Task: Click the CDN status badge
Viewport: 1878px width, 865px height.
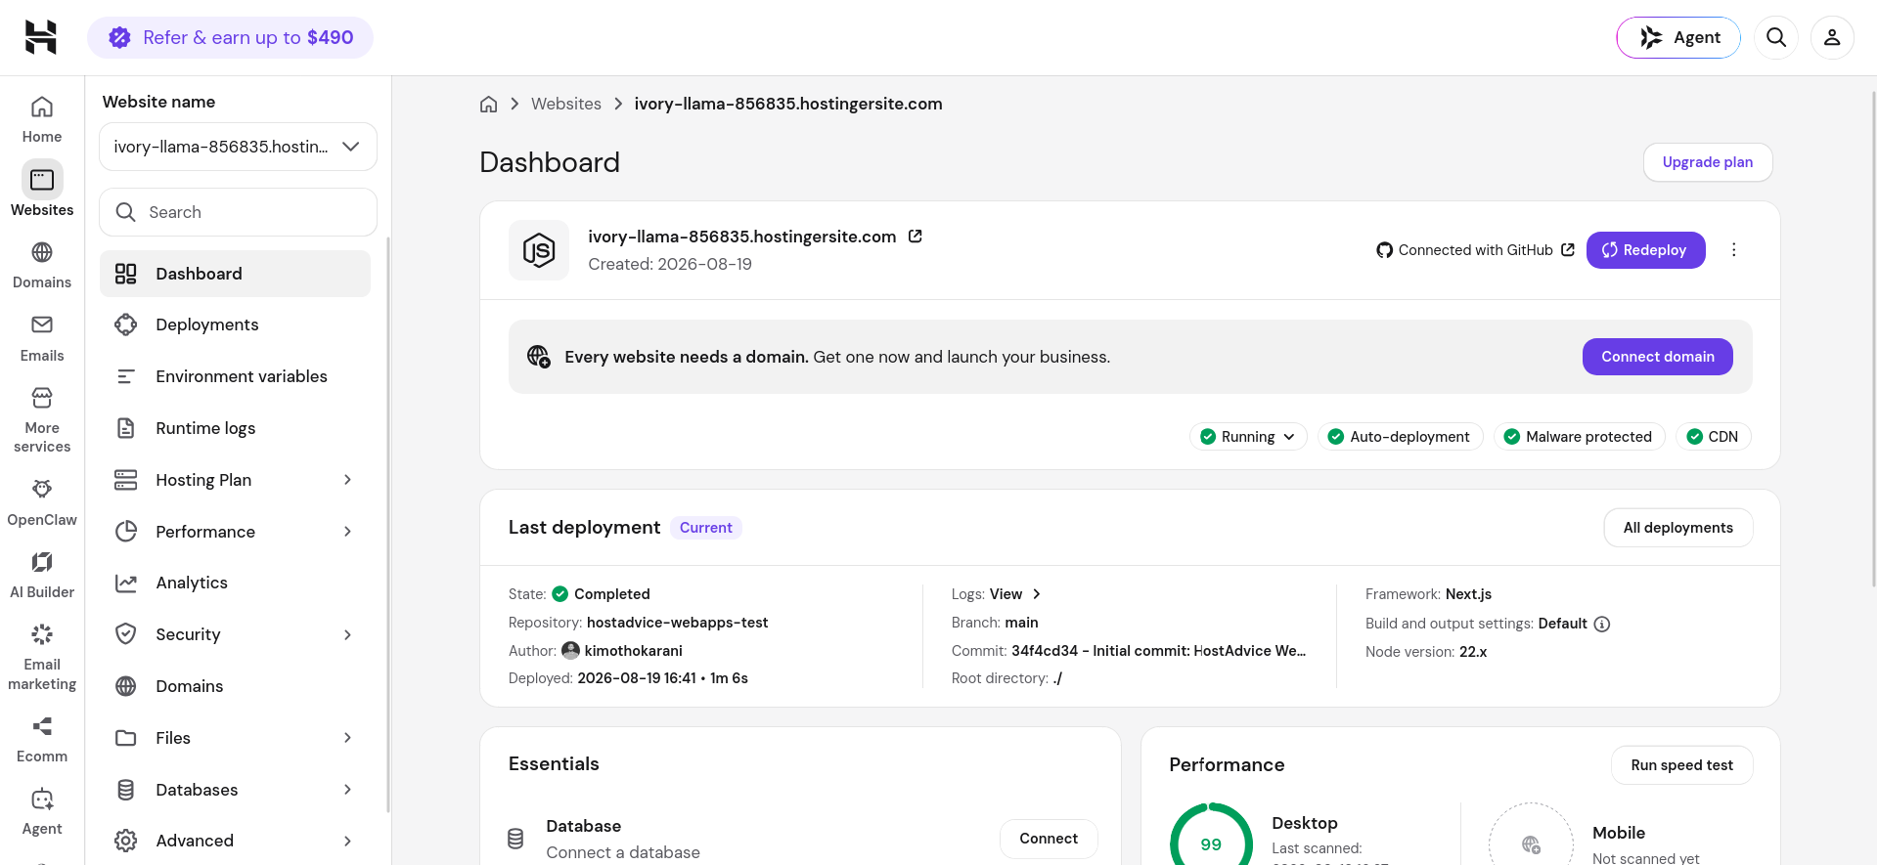Action: tap(1713, 437)
